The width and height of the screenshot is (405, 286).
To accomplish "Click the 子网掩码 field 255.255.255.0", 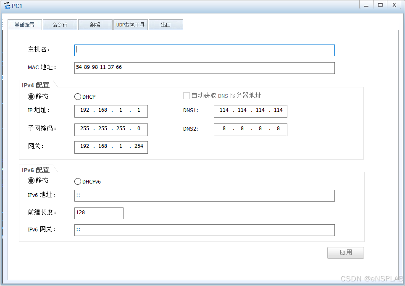I will [111, 130].
